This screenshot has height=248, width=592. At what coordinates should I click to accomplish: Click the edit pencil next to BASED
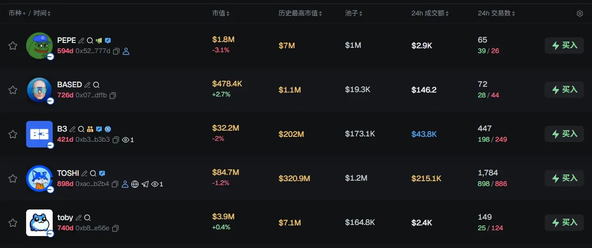[x=88, y=85]
